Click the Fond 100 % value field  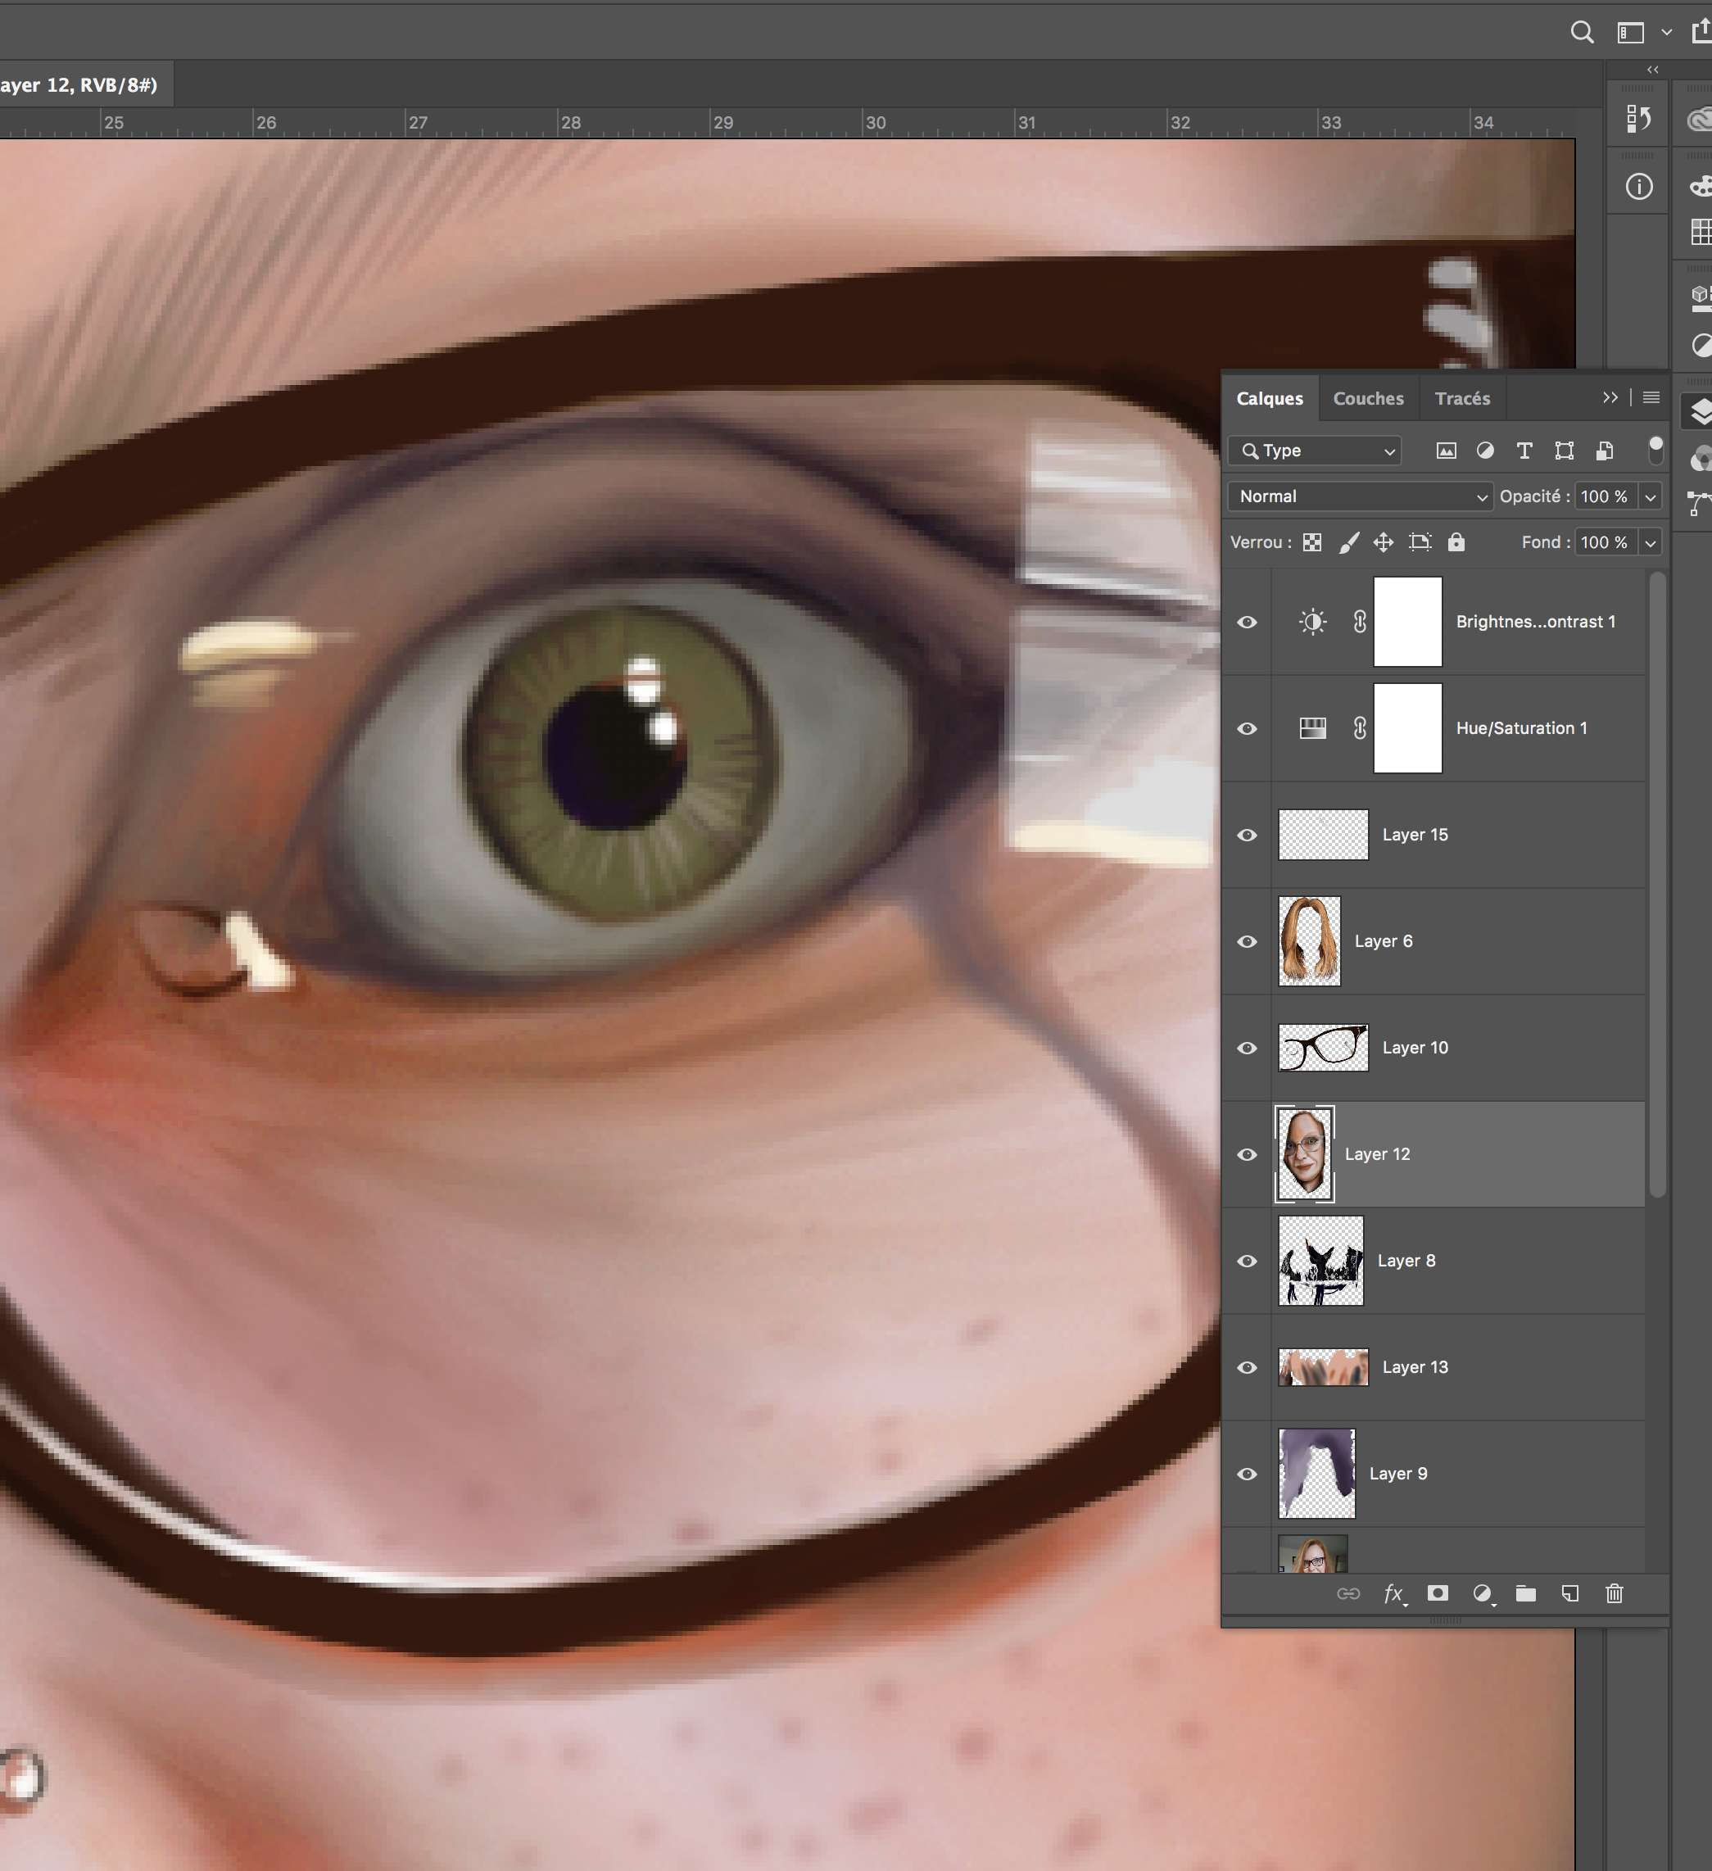coord(1603,542)
